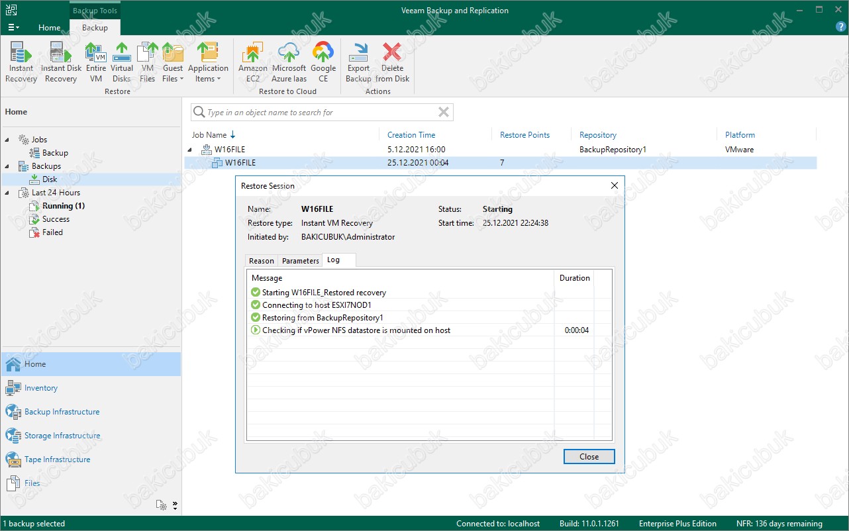Select Success sessions node
The image size is (849, 531).
56,219
